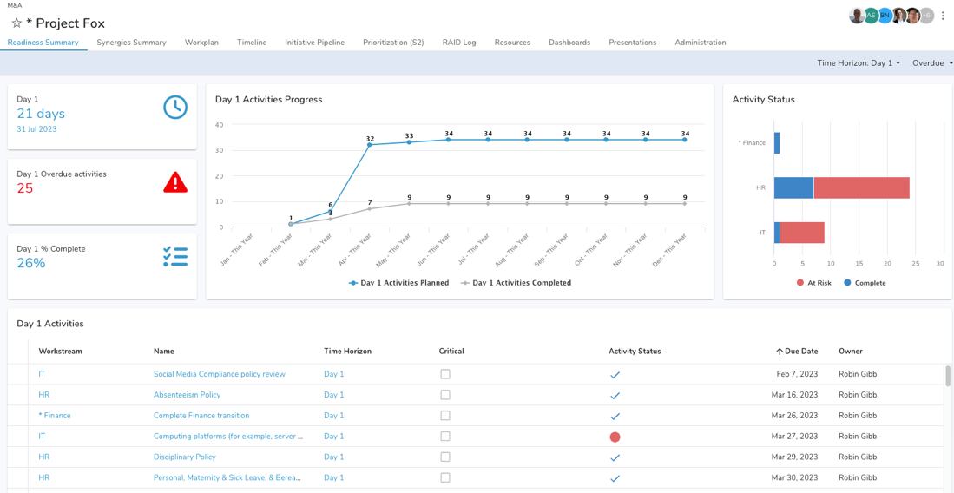
Task: Click the red at-risk status dot for Computing platforms
Action: click(615, 437)
